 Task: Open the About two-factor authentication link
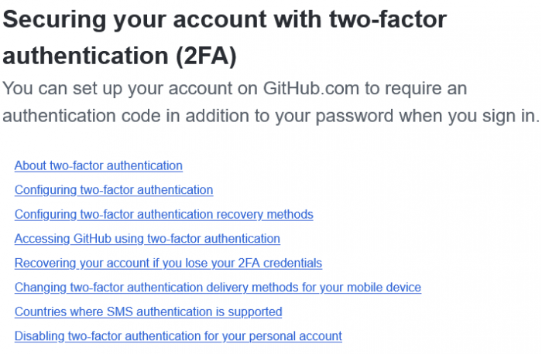tap(98, 165)
